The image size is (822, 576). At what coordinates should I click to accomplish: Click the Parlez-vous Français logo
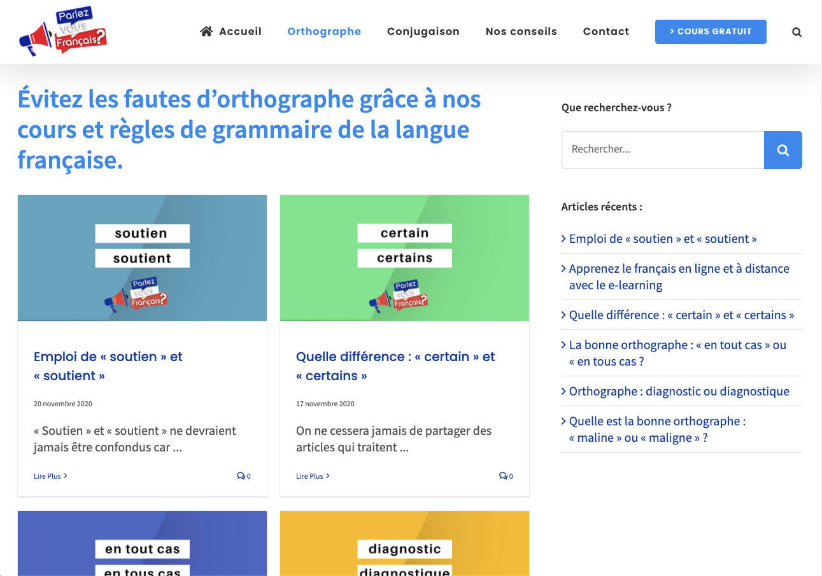[x=62, y=31]
